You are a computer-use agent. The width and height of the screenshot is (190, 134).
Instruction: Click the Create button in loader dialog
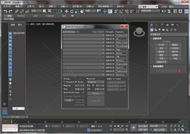96,93
